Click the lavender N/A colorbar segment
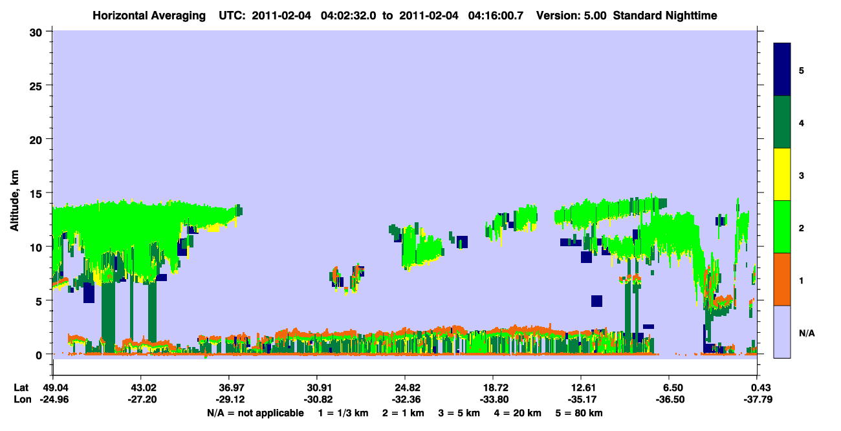The width and height of the screenshot is (841, 431). click(x=782, y=331)
